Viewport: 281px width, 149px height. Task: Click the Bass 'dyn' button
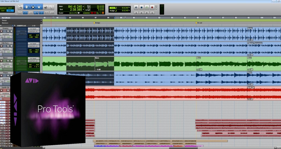2,67
